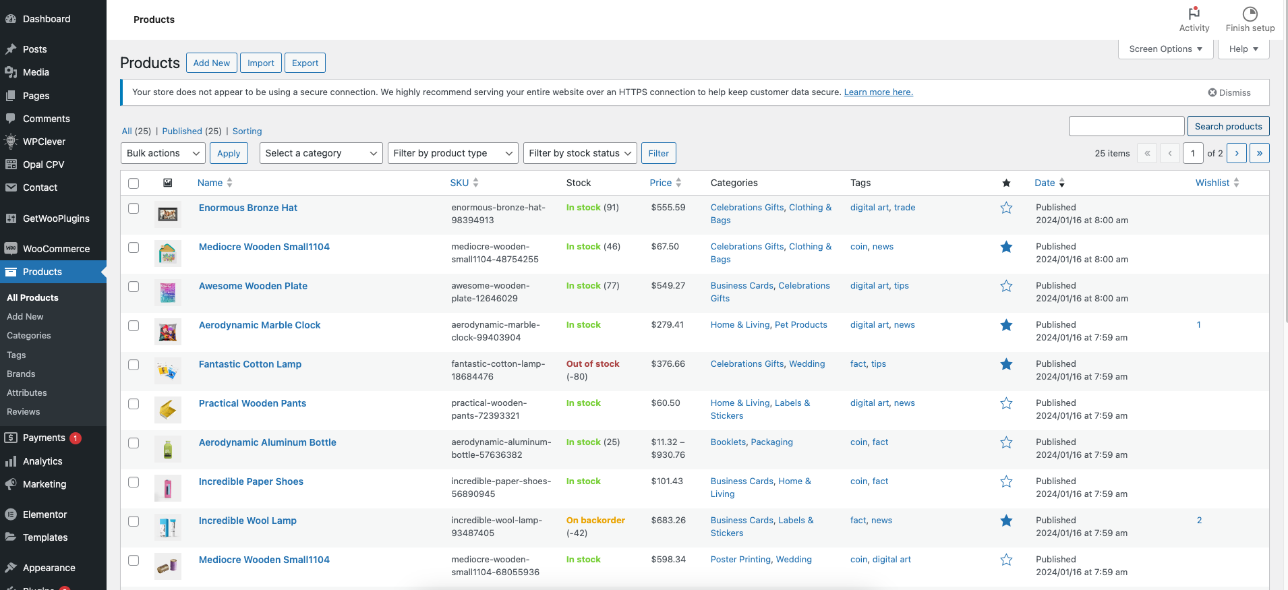1288x590 pixels.
Task: Click the WooCommerce sidebar icon
Action: [x=11, y=249]
